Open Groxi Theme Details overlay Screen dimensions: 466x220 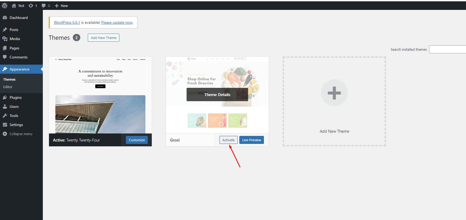217,95
